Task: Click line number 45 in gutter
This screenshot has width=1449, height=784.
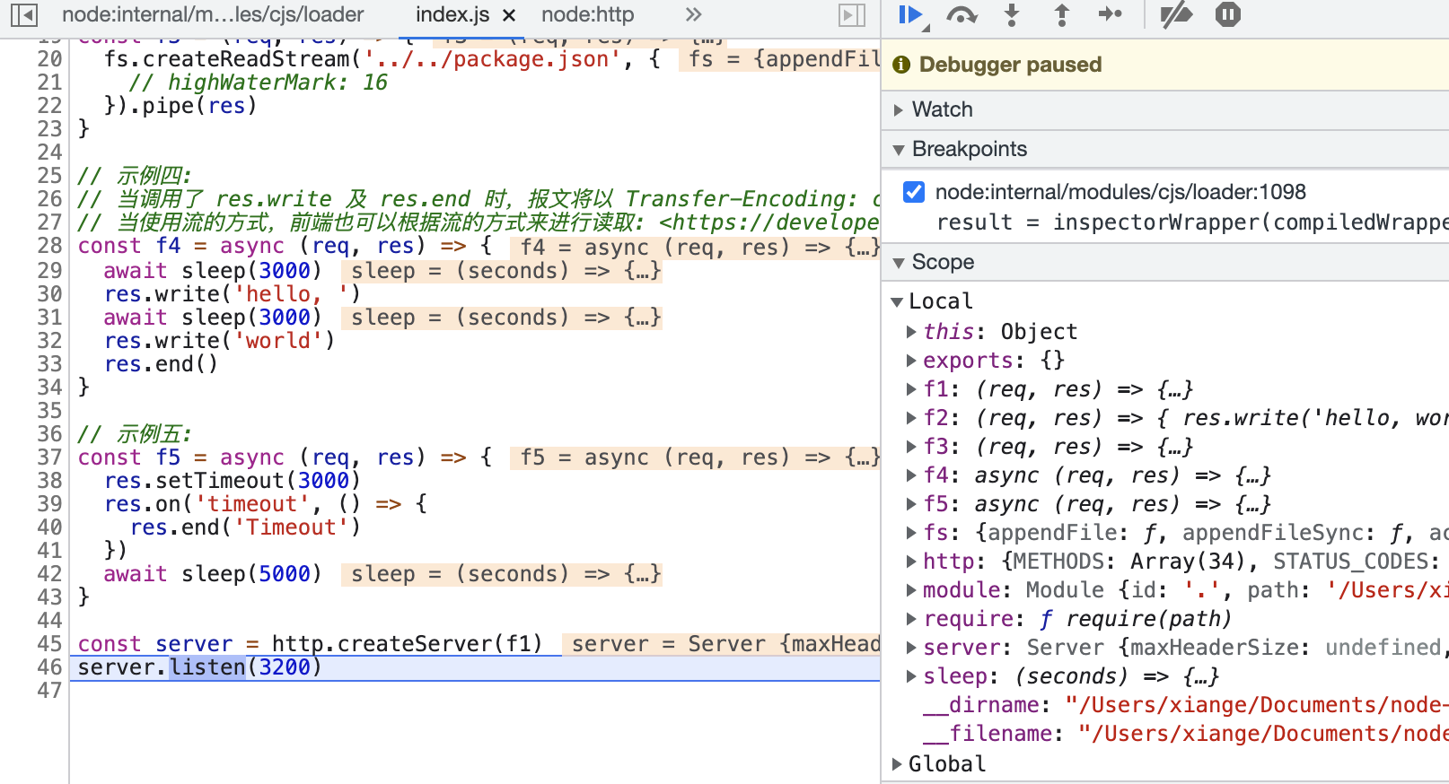Action: tap(49, 644)
